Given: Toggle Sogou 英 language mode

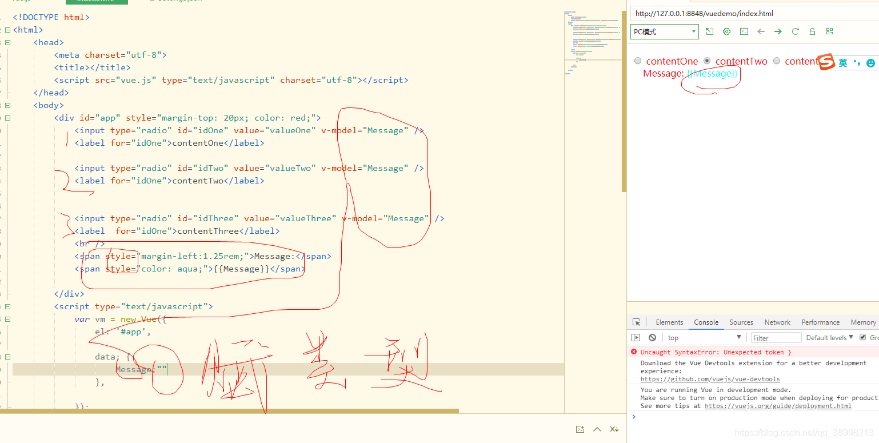Looking at the screenshot, I should [x=843, y=63].
